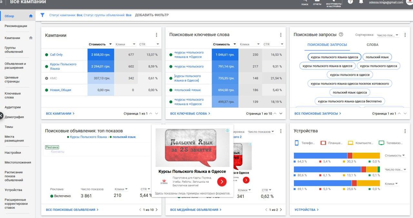Click the tablet device icon Планше...

click(x=323, y=143)
